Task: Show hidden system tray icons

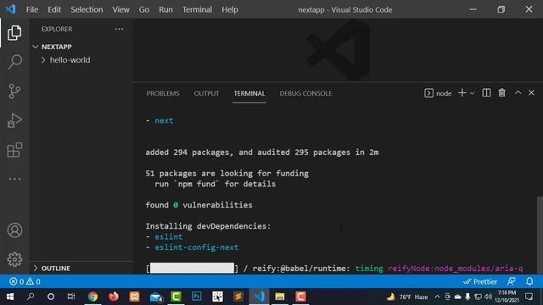Action: click(x=437, y=297)
